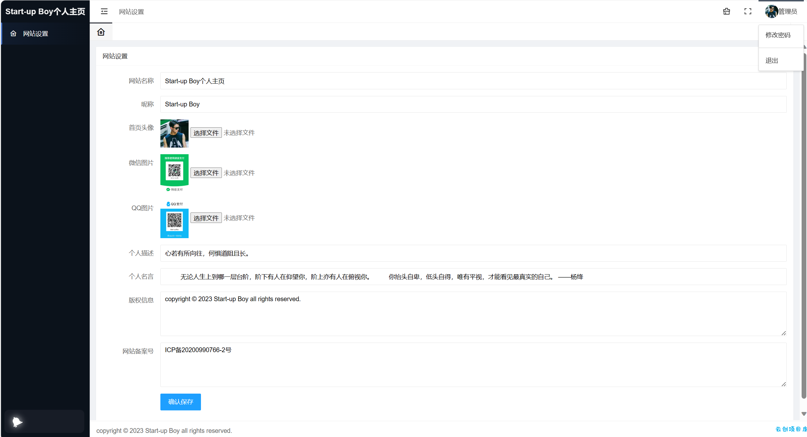This screenshot has width=807, height=437.
Task: Click the home tab icon
Action: 101,32
